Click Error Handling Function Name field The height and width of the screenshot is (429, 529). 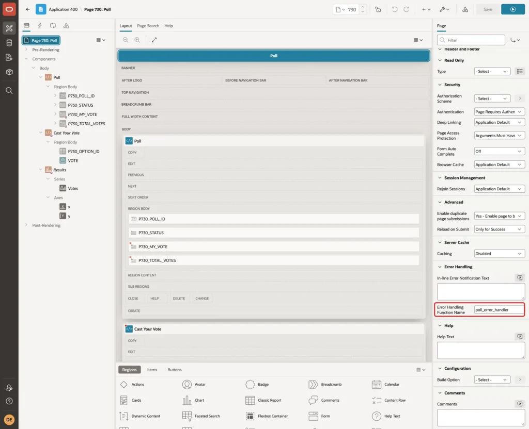499,310
